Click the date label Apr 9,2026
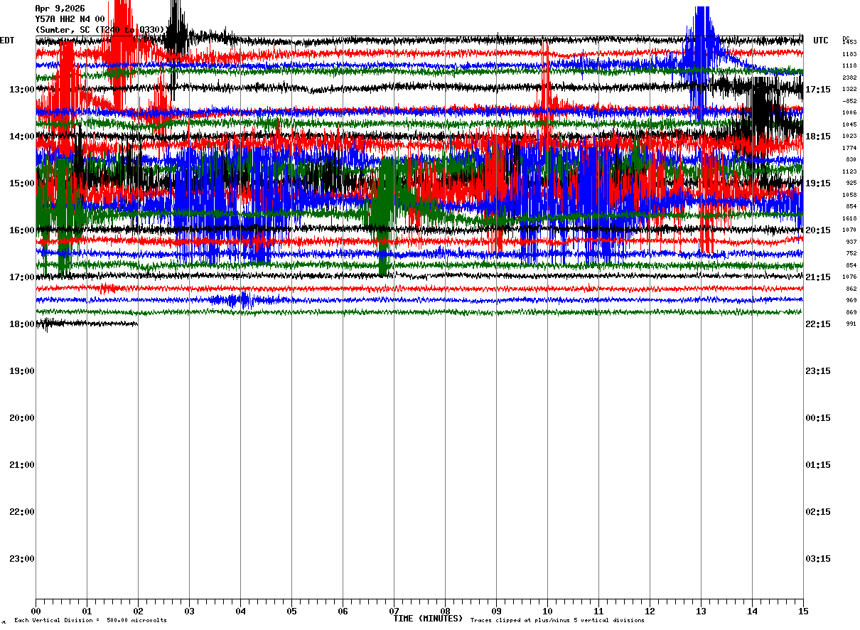The height and width of the screenshot is (630, 860). click(60, 9)
